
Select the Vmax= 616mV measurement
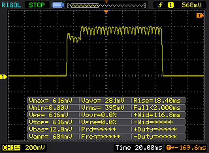click(x=53, y=100)
